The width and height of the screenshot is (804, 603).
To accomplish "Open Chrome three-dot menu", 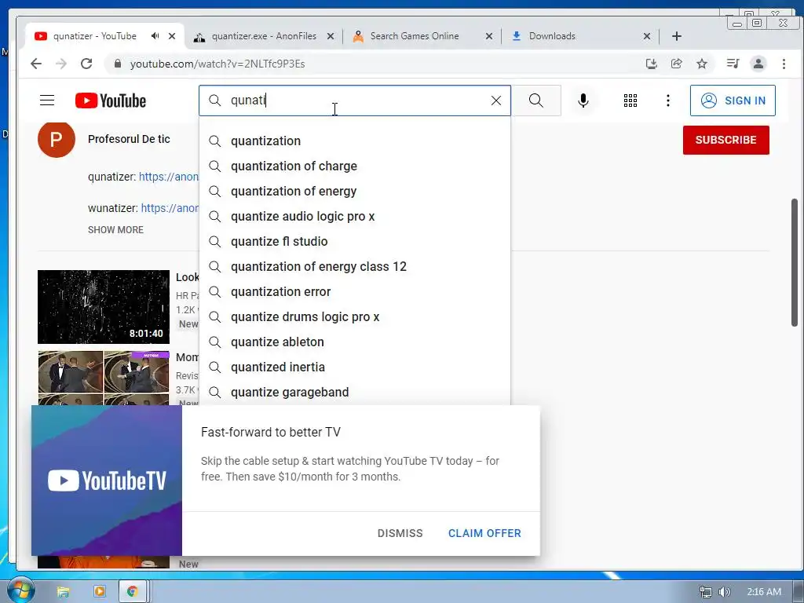I will click(x=784, y=64).
